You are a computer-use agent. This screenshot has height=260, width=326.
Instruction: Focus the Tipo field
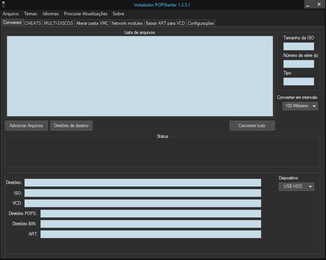[x=299, y=82]
